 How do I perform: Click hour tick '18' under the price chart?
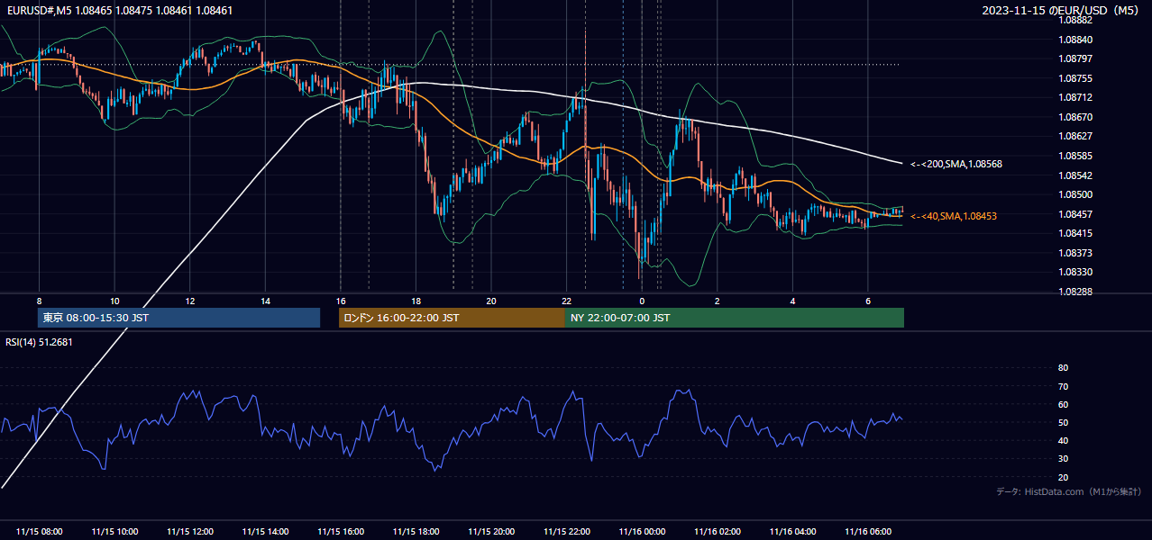[x=416, y=301]
